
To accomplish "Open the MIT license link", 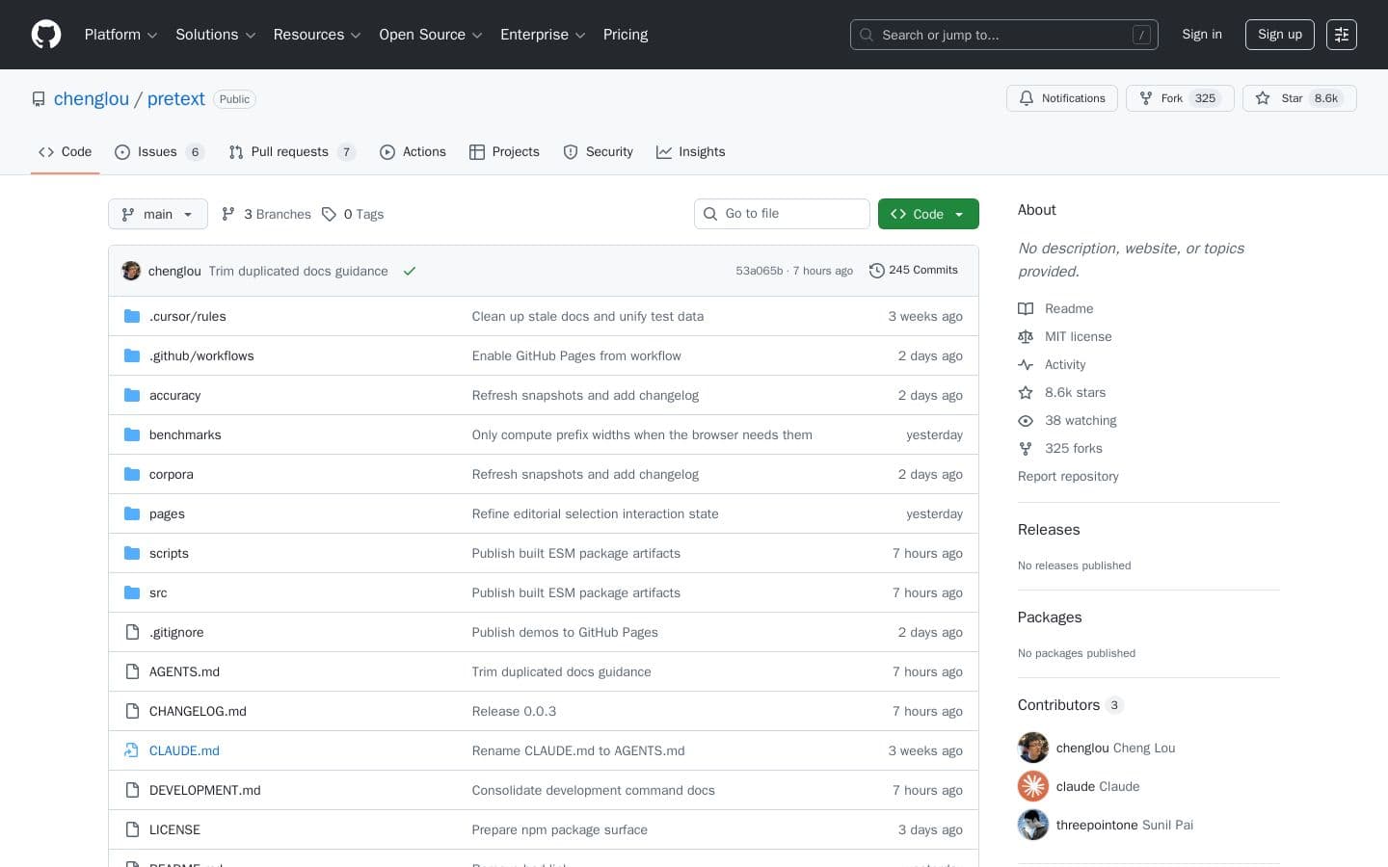I will (x=1078, y=337).
